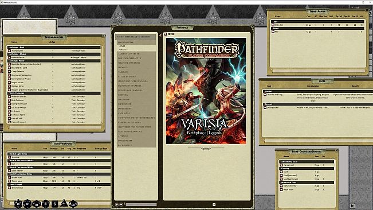This screenshot has width=373, height=210.
Task: Click the Special Abilities filter field
Action: pyautogui.click(x=55, y=127)
